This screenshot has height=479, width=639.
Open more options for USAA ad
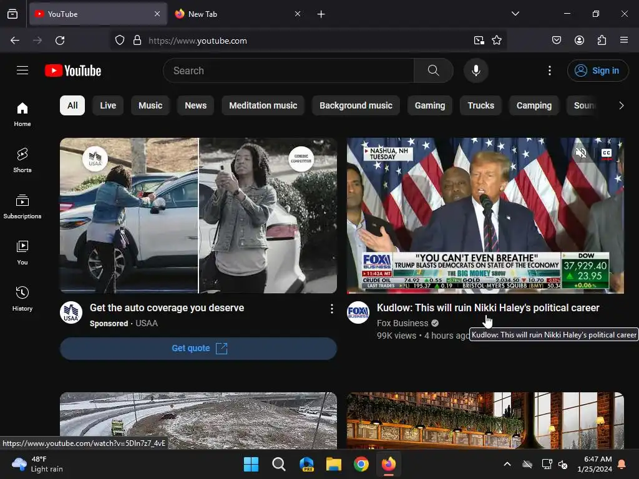click(x=332, y=309)
